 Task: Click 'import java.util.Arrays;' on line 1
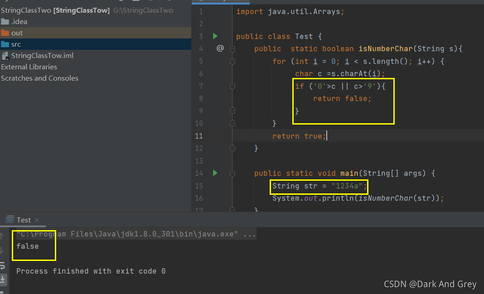[290, 12]
